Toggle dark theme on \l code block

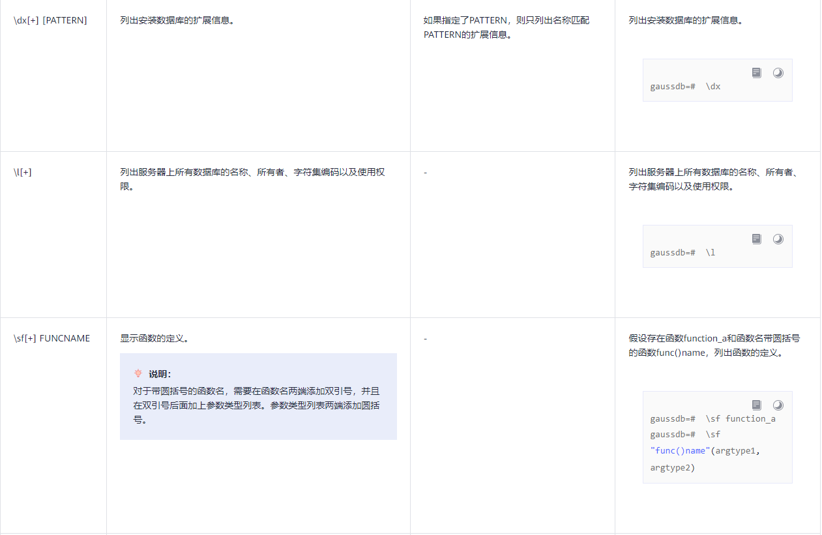click(778, 239)
